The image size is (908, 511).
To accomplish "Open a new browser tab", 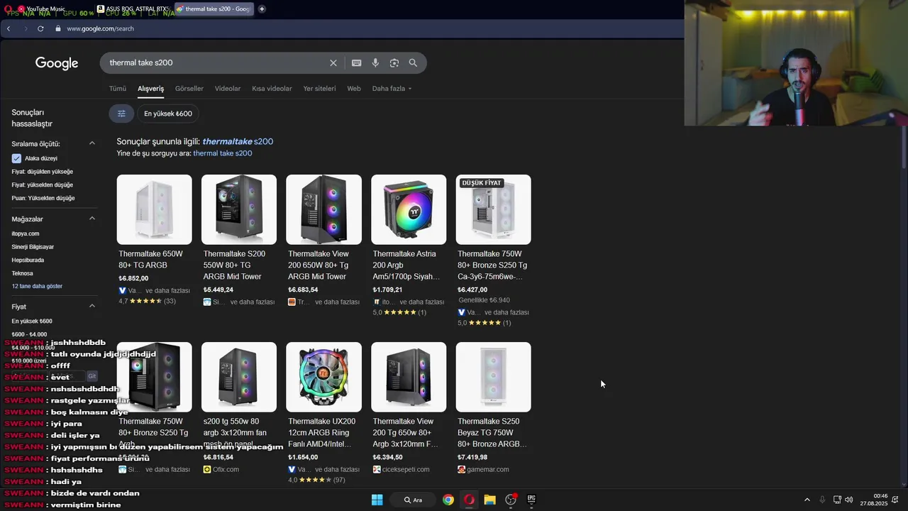I will [x=262, y=9].
